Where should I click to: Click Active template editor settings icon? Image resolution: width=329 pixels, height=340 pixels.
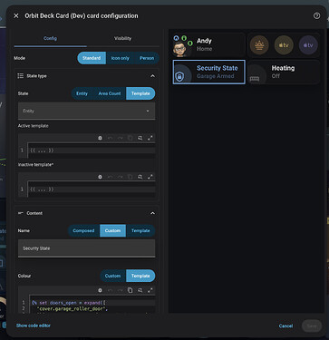100,138
